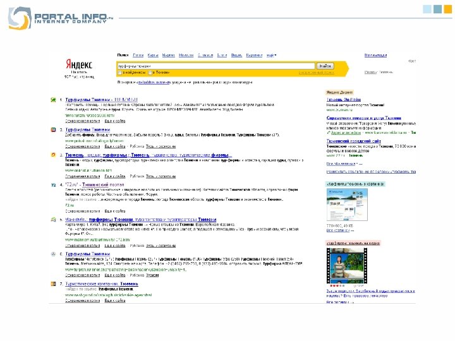
Task: Click the Portal Info company logo
Action: (61, 18)
